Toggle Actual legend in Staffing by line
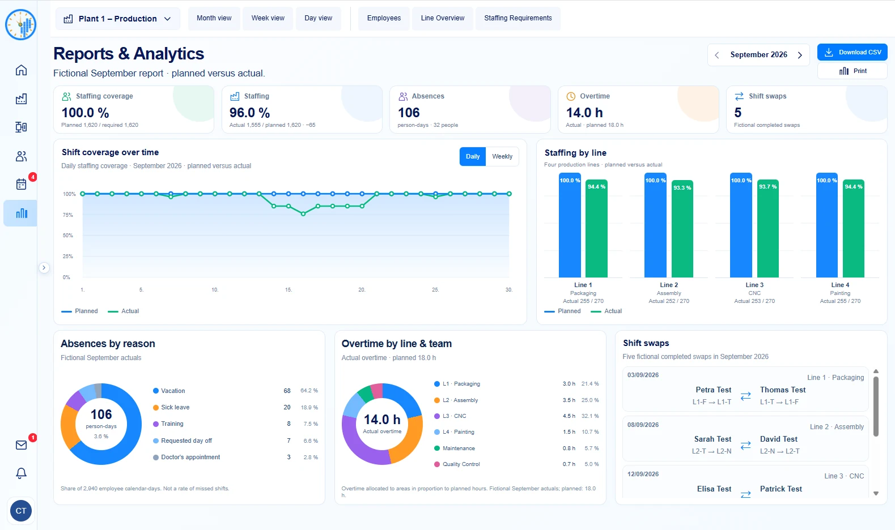Image resolution: width=895 pixels, height=530 pixels. pyautogui.click(x=606, y=311)
